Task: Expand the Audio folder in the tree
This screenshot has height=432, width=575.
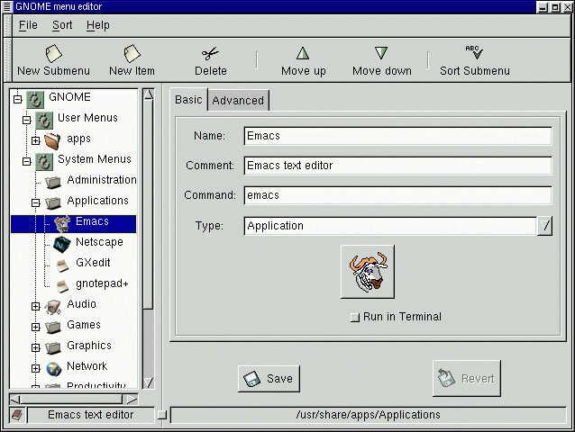Action: pos(36,305)
